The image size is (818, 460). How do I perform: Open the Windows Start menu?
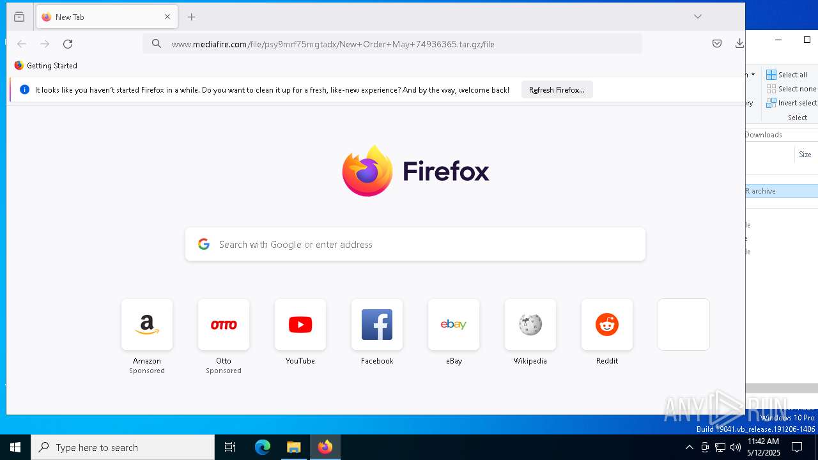[x=15, y=447]
